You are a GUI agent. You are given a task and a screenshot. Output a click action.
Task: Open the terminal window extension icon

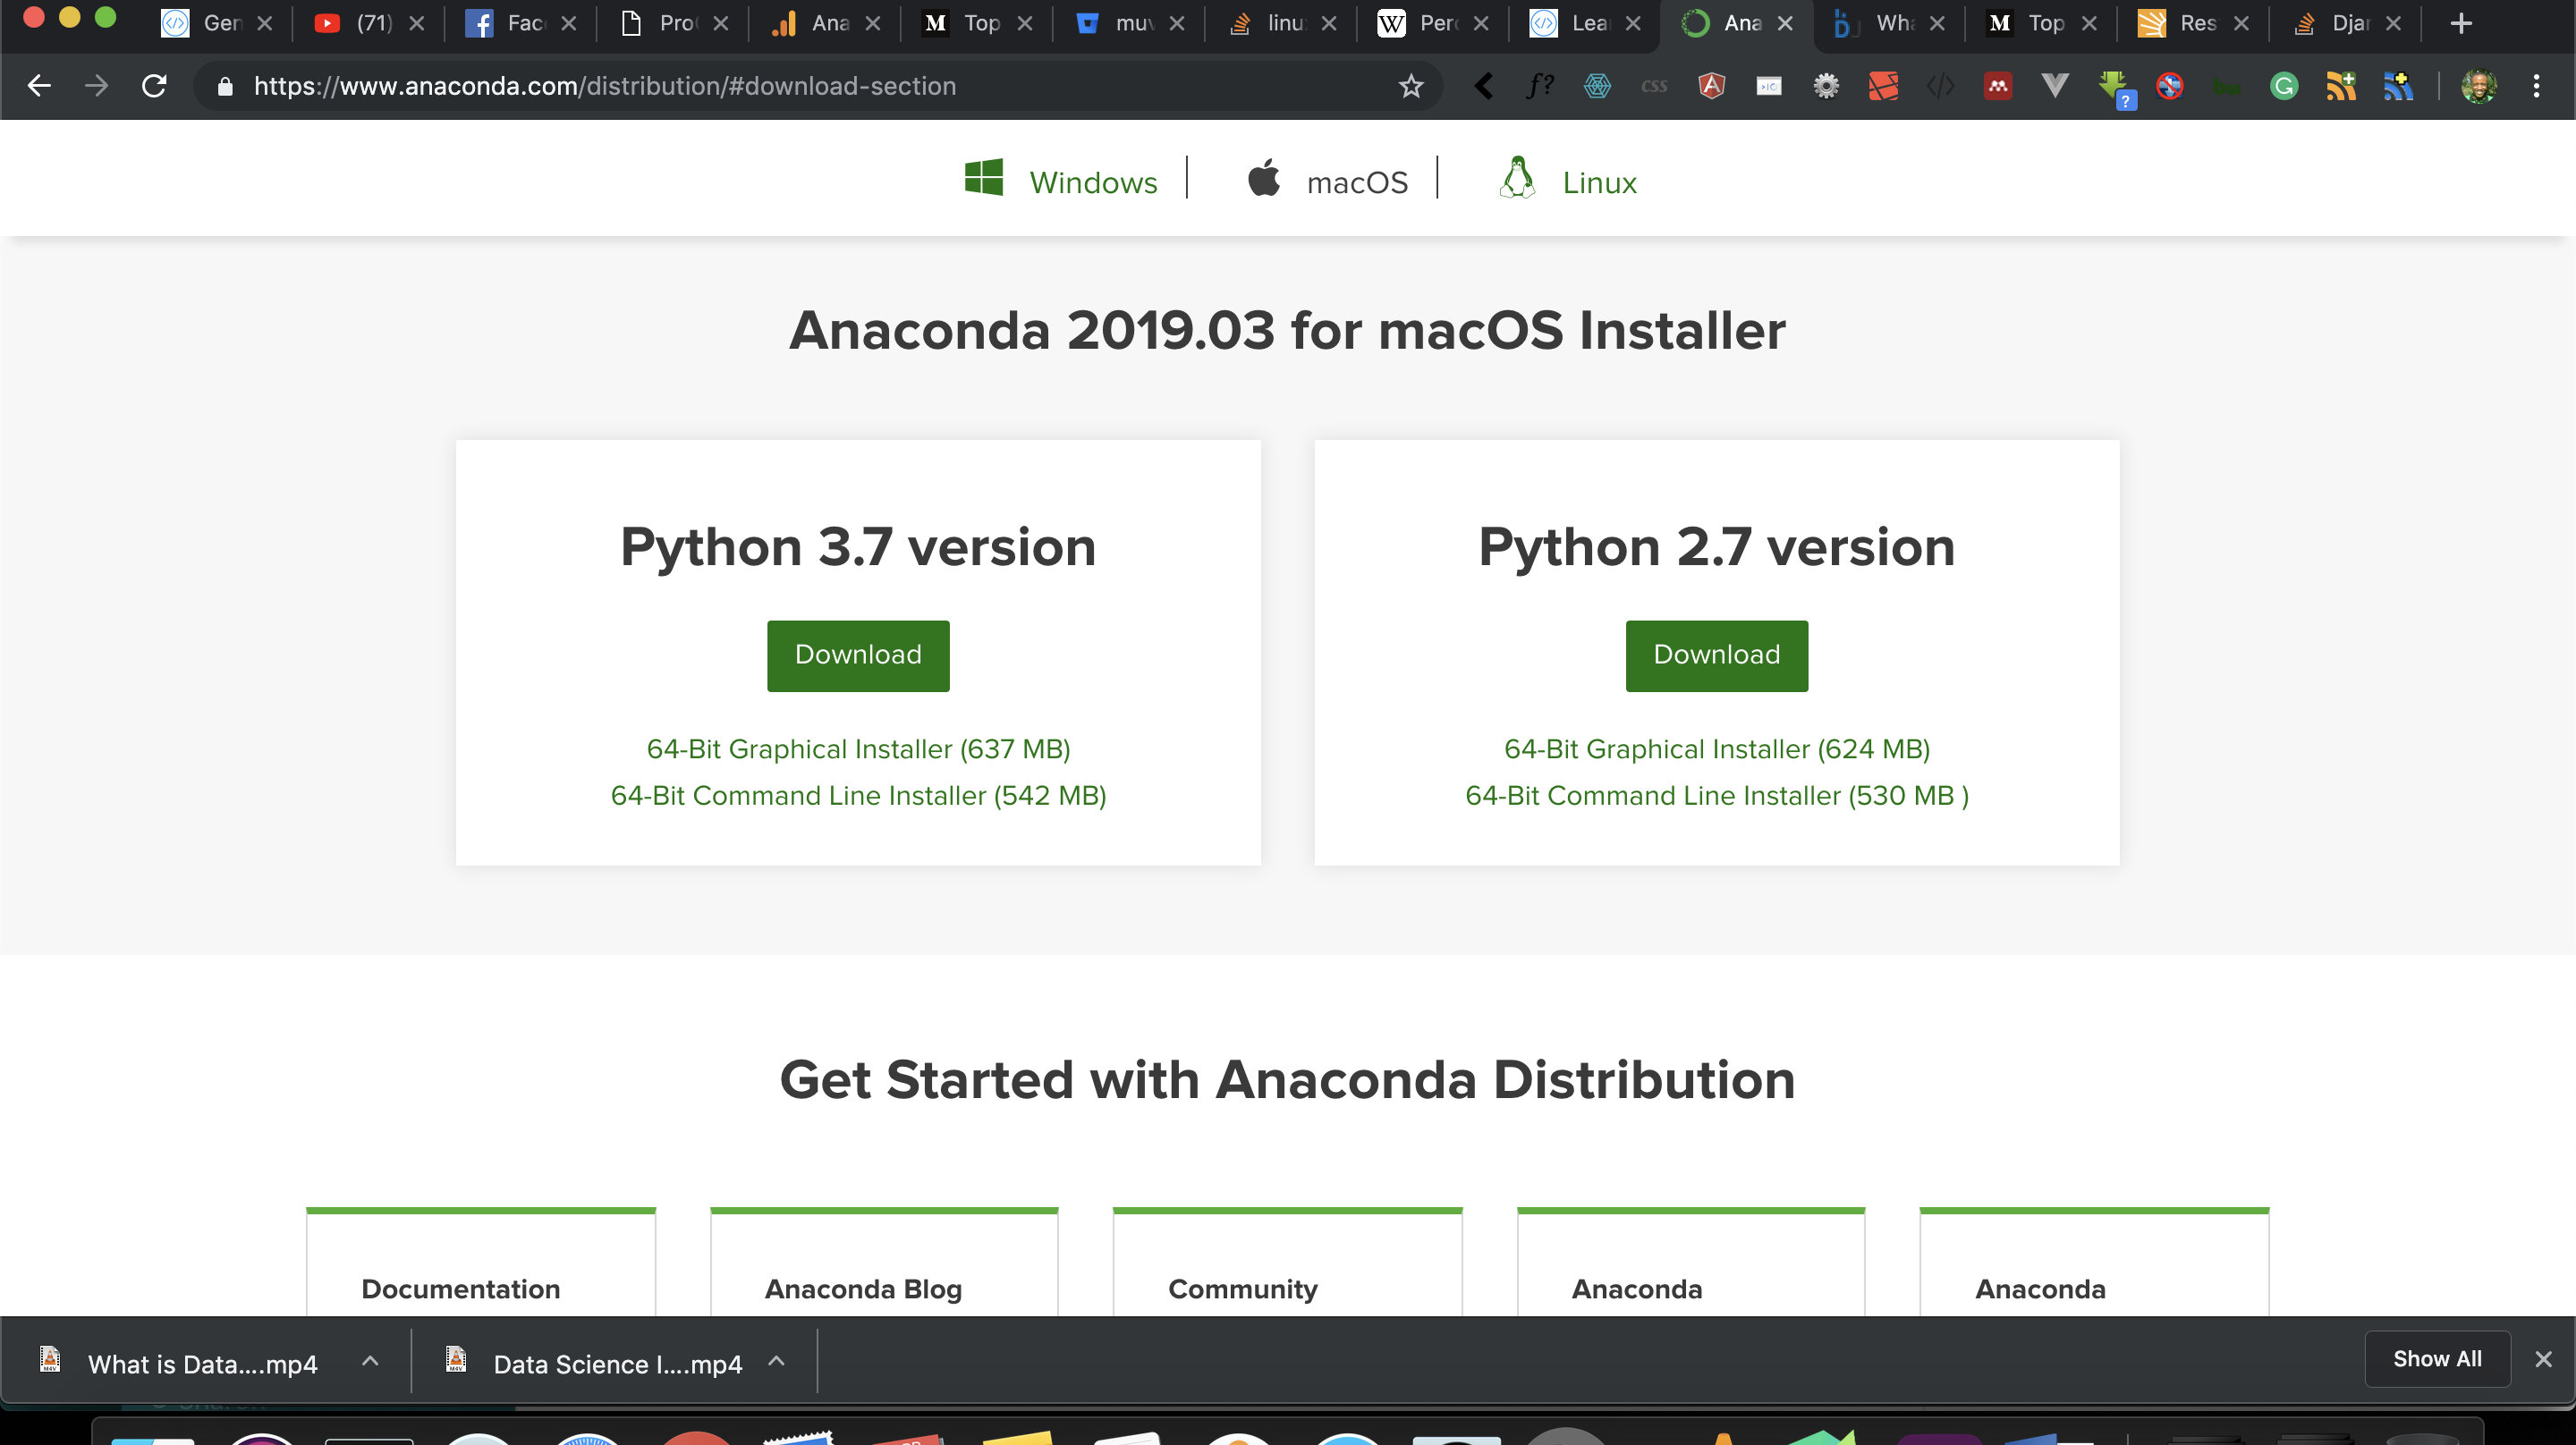(1768, 86)
